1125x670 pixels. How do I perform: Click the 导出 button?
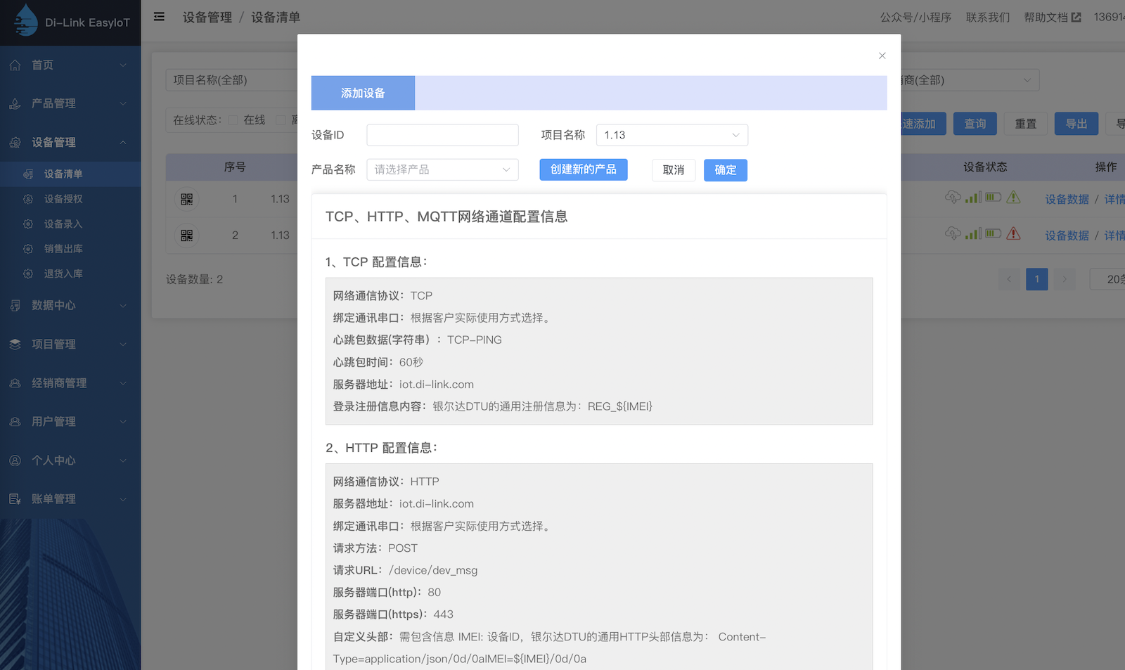click(x=1076, y=124)
